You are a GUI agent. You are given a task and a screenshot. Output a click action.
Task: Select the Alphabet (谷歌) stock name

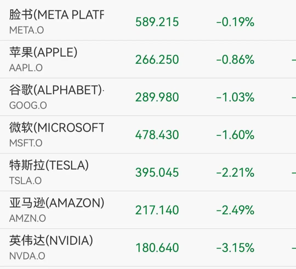coord(56,90)
